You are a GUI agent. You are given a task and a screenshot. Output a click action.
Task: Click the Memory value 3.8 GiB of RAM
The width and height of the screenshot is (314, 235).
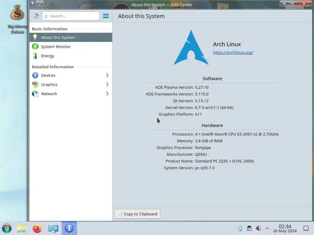coord(209,141)
